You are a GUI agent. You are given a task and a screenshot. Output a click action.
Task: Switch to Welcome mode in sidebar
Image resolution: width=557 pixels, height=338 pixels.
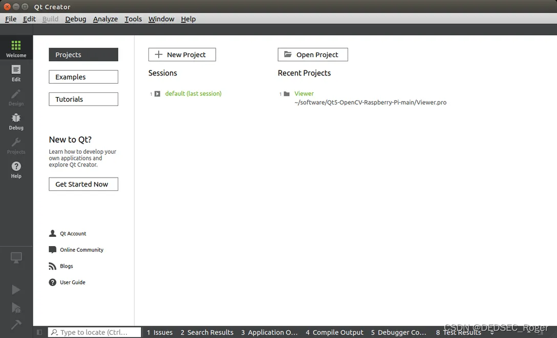[16, 48]
